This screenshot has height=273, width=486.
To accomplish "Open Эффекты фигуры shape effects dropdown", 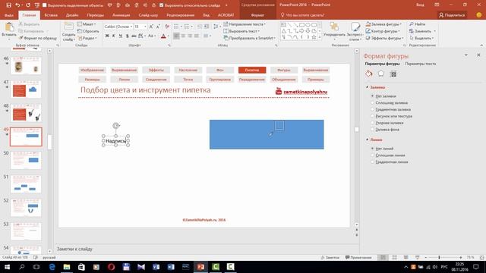I will pos(384,38).
